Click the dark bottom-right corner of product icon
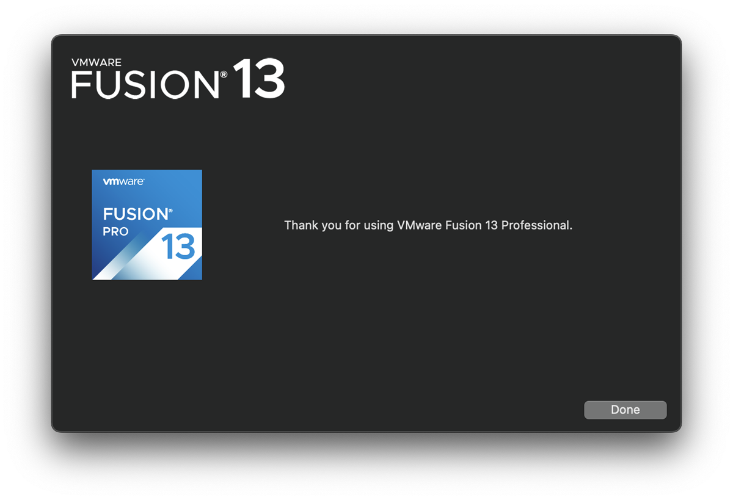The width and height of the screenshot is (733, 500). click(x=197, y=275)
